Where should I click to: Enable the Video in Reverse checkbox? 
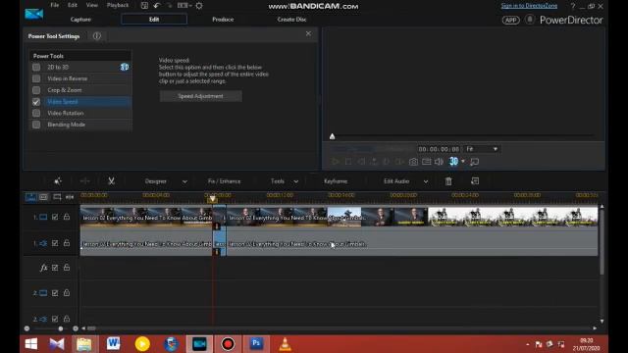[36, 78]
